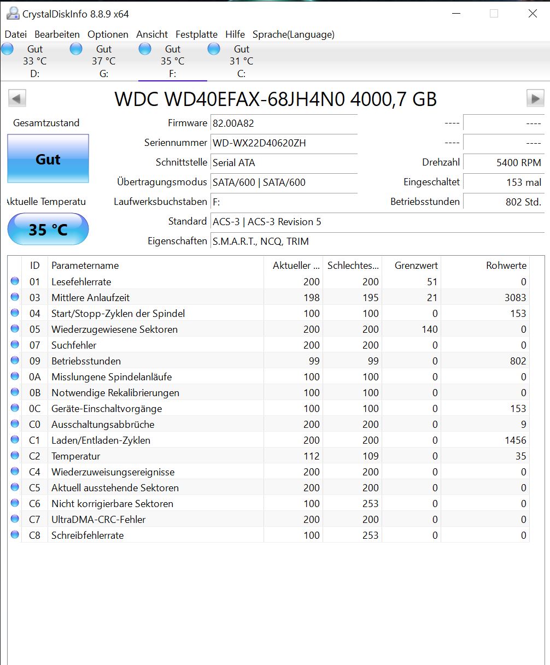The height and width of the screenshot is (665, 550).
Task: Click the disk title WDC WD40EFAX-68JH4N0
Action: click(276, 99)
